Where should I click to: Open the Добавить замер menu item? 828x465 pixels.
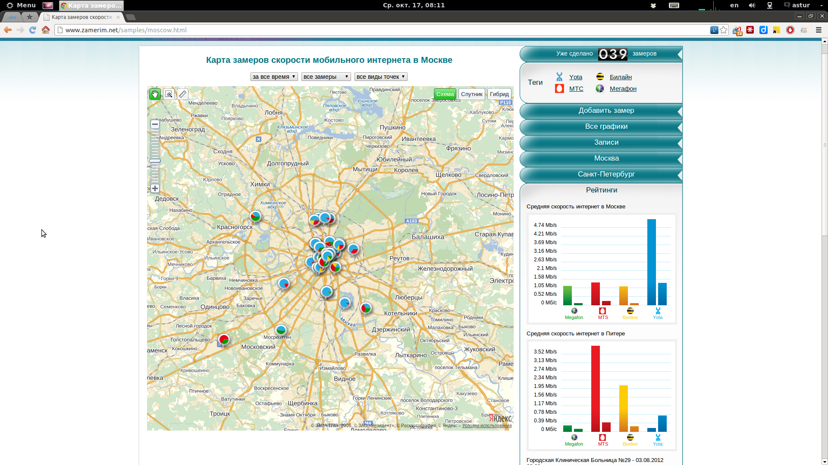coord(606,111)
